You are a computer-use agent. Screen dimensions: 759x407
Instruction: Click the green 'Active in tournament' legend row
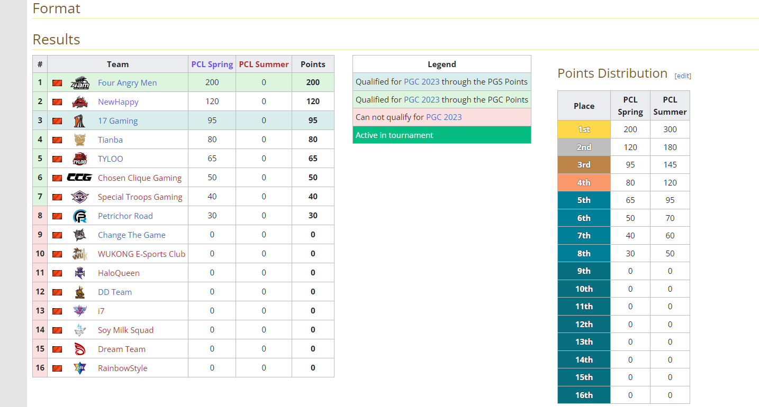click(x=441, y=135)
